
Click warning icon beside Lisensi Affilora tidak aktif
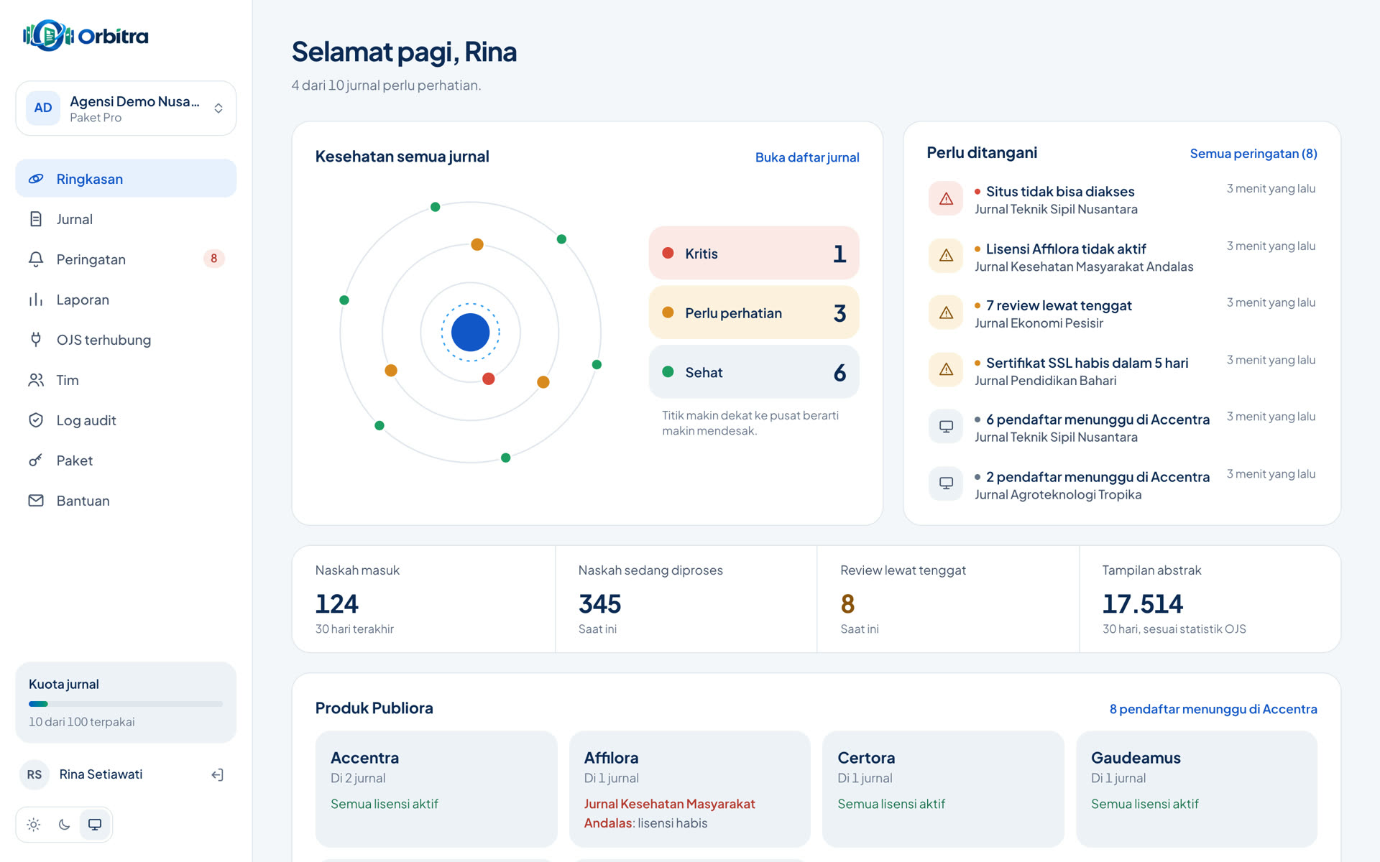coord(946,256)
